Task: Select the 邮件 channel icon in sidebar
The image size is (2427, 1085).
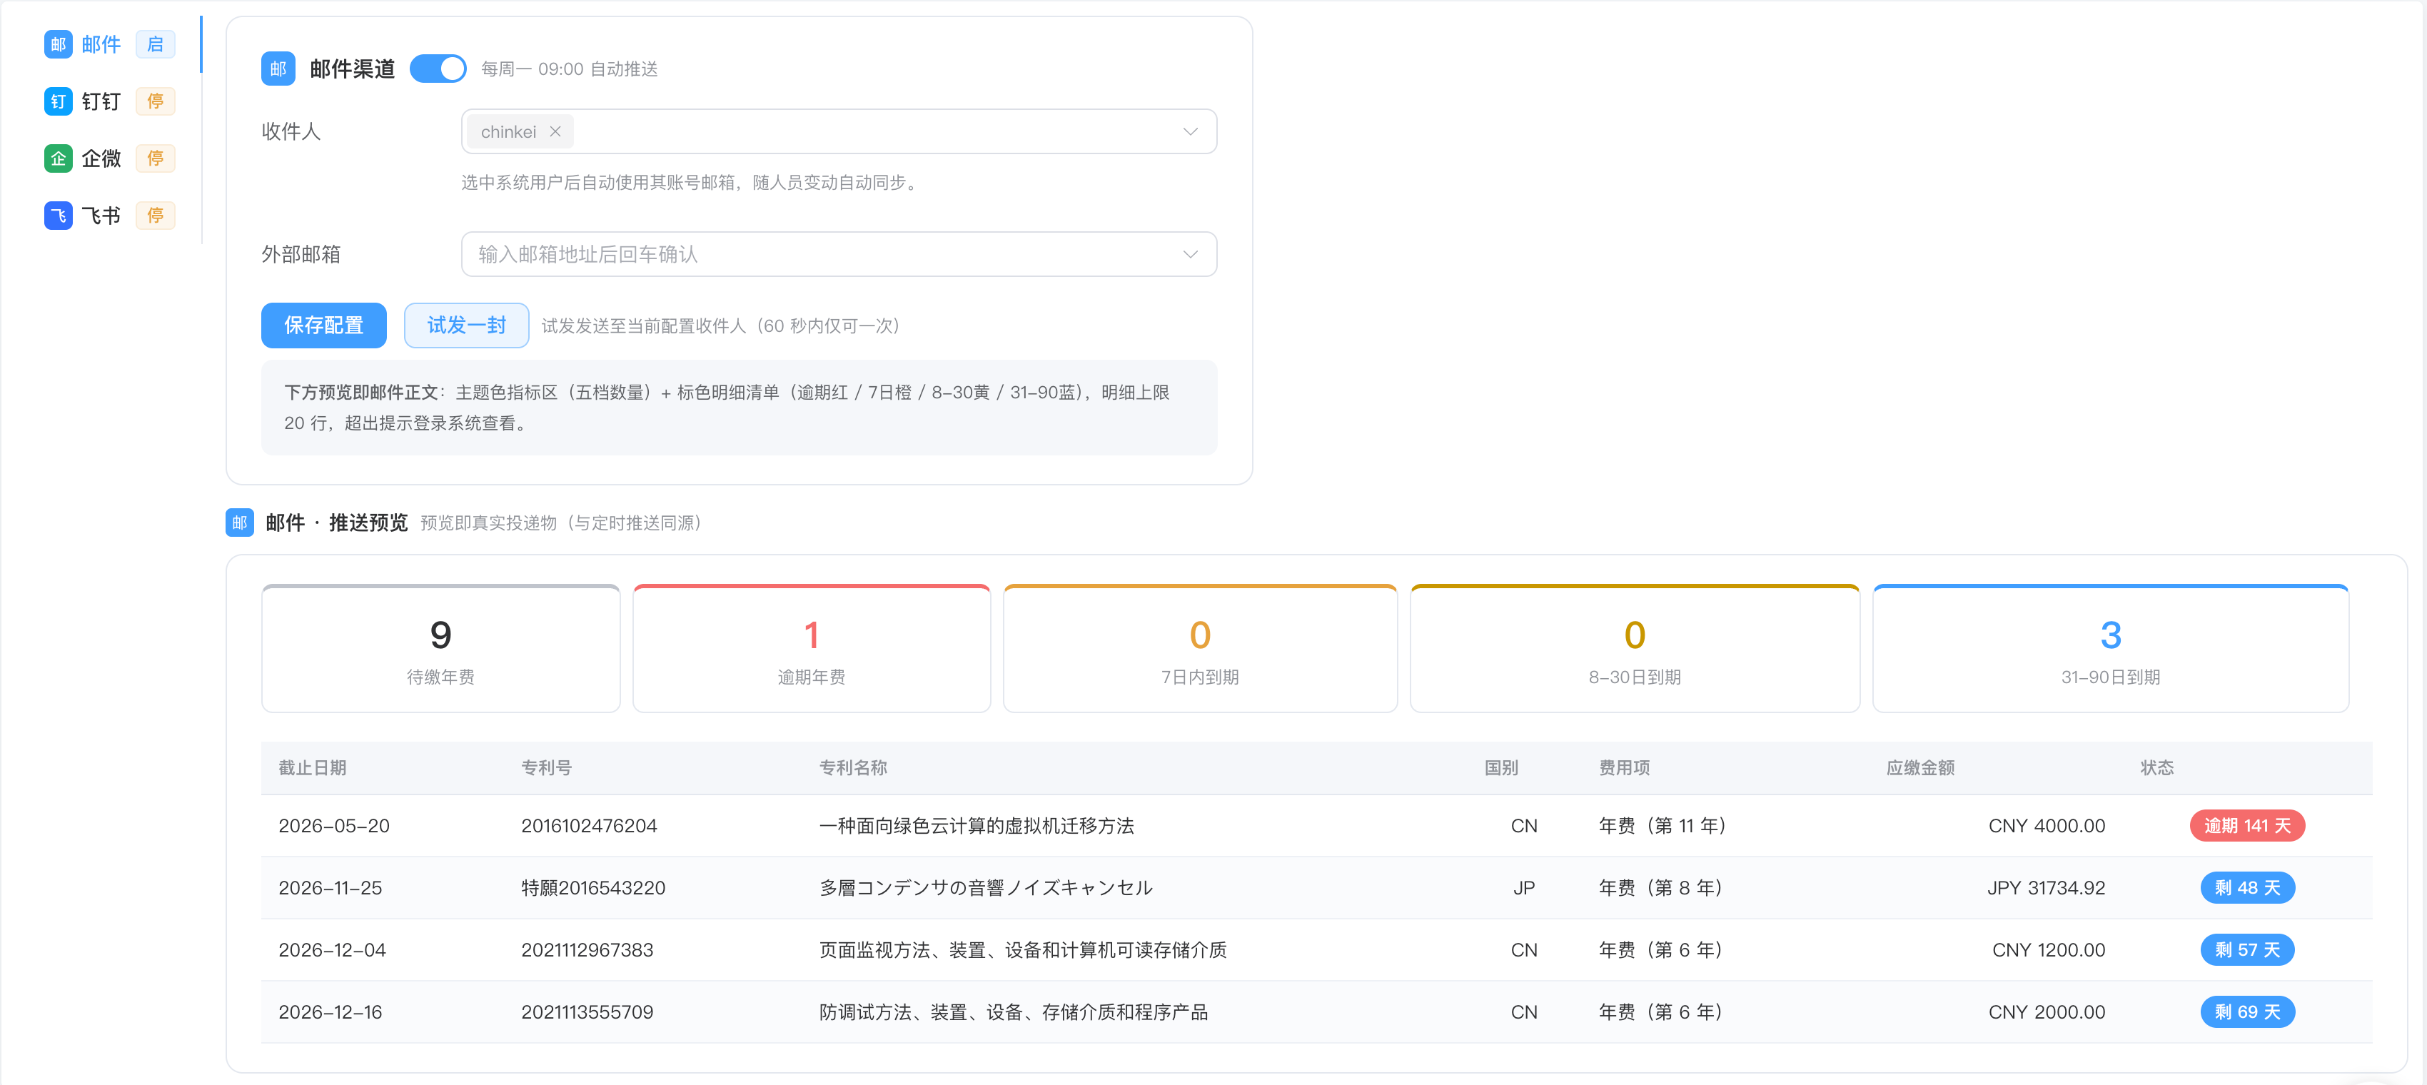Action: (58, 44)
